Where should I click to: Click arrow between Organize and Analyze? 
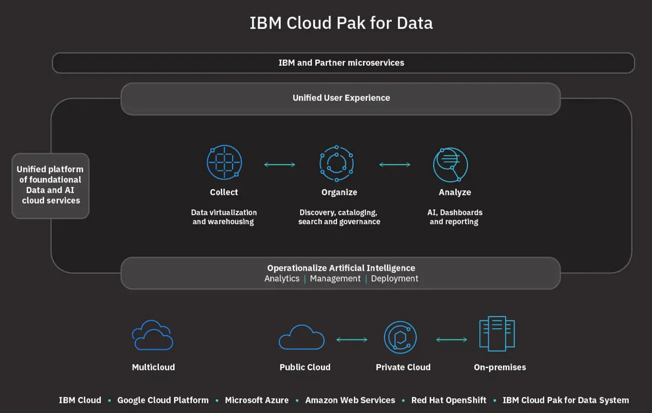(x=395, y=165)
